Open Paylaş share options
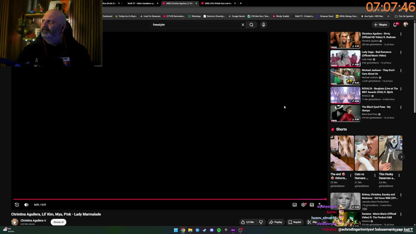The image size is (416, 234). [x=276, y=222]
